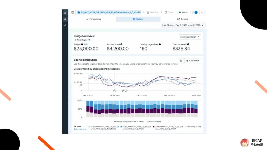Select the pencil edit icon in the sidebar

[x=65, y=25]
